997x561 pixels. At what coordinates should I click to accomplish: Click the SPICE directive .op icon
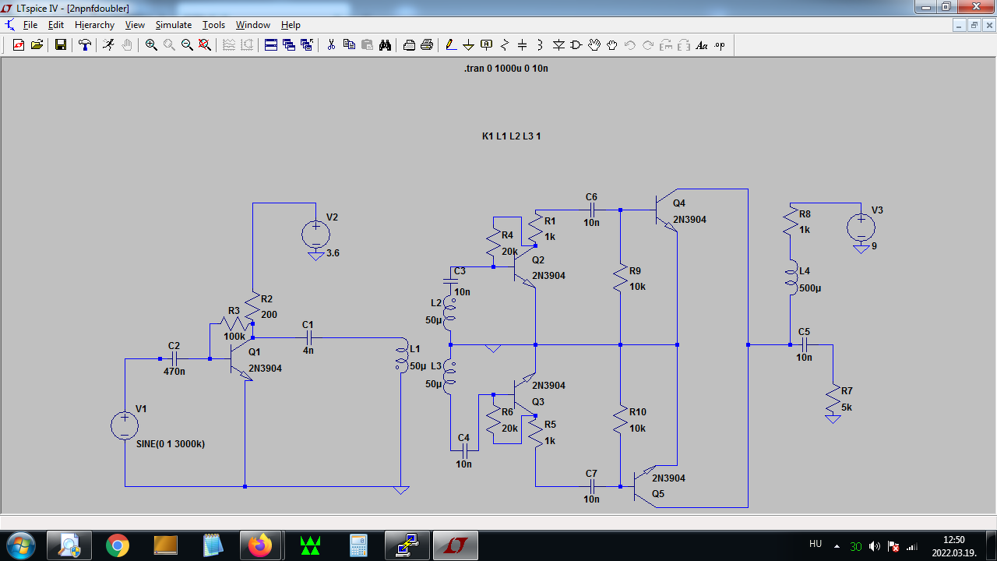(x=720, y=45)
